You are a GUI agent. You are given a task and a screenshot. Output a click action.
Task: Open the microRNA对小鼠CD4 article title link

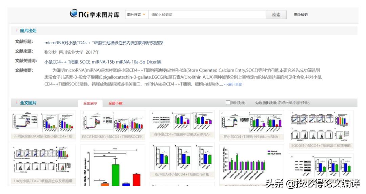[x=104, y=43]
